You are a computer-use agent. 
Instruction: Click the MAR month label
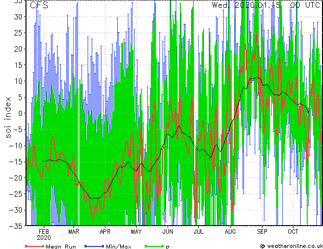point(73,232)
